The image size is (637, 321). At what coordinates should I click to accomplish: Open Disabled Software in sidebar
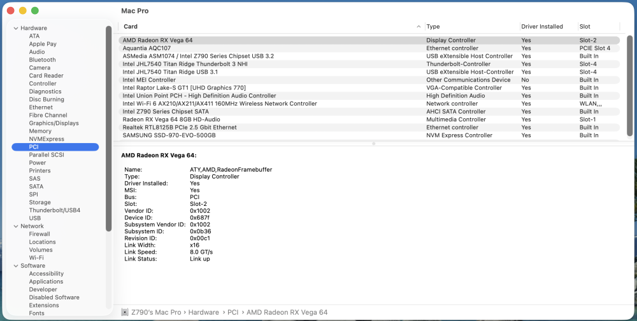pos(54,297)
